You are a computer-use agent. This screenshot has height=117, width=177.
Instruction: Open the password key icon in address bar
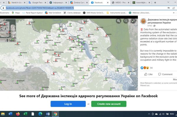coord(169,8)
